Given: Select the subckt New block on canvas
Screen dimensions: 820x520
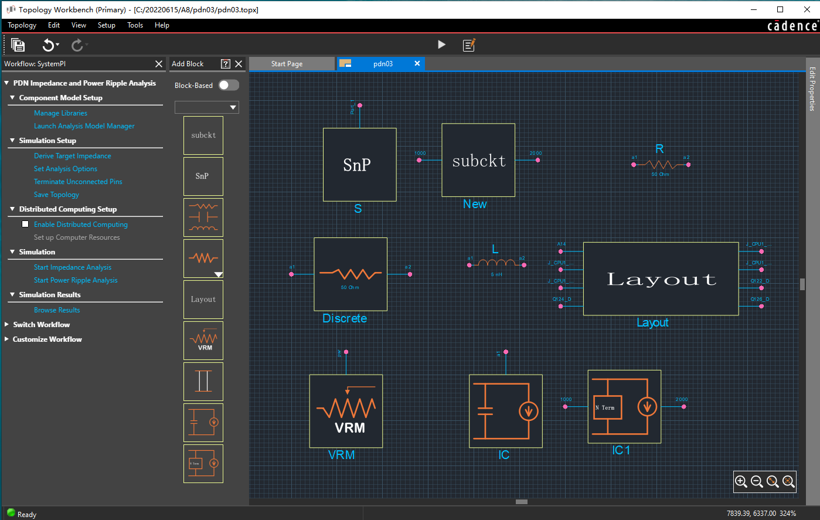Looking at the screenshot, I should coord(478,160).
